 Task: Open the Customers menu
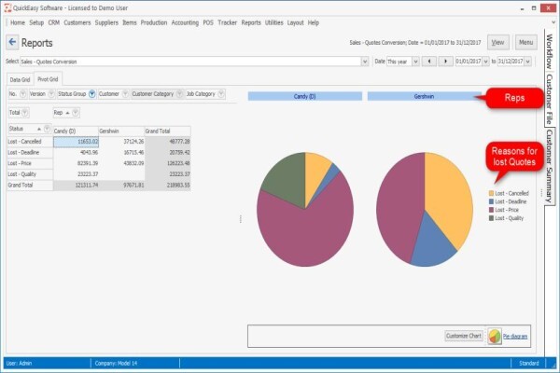click(77, 22)
